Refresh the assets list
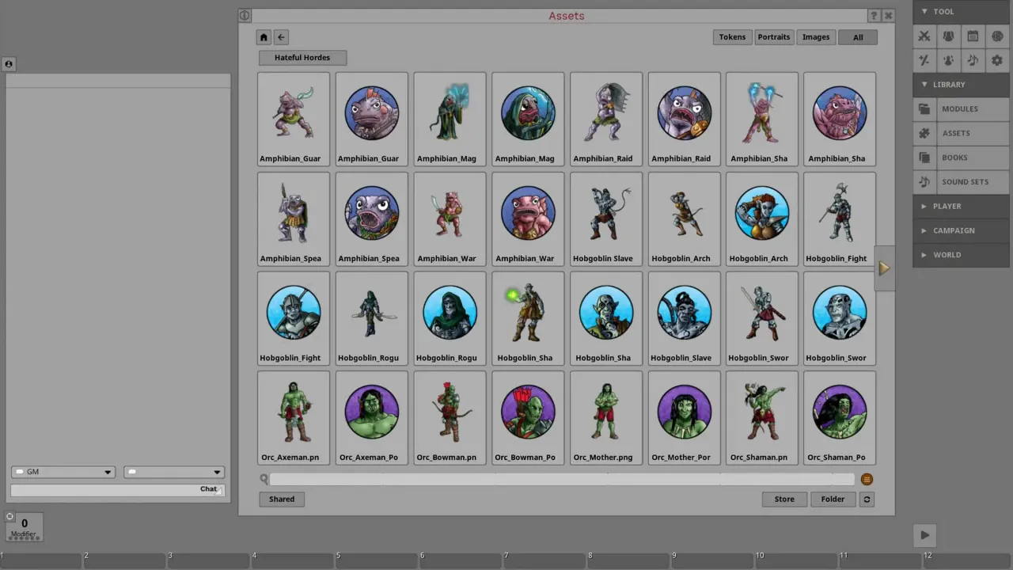Image resolution: width=1013 pixels, height=570 pixels. pyautogui.click(x=867, y=500)
